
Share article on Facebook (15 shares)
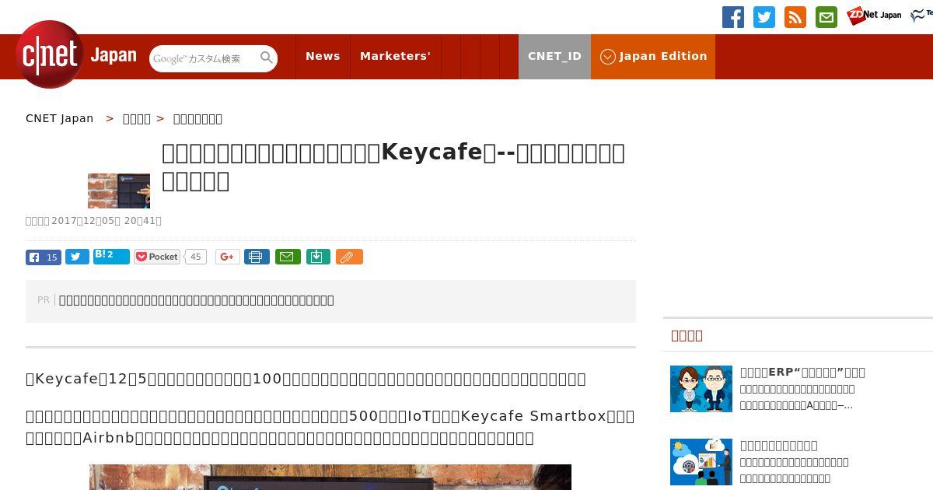(44, 257)
